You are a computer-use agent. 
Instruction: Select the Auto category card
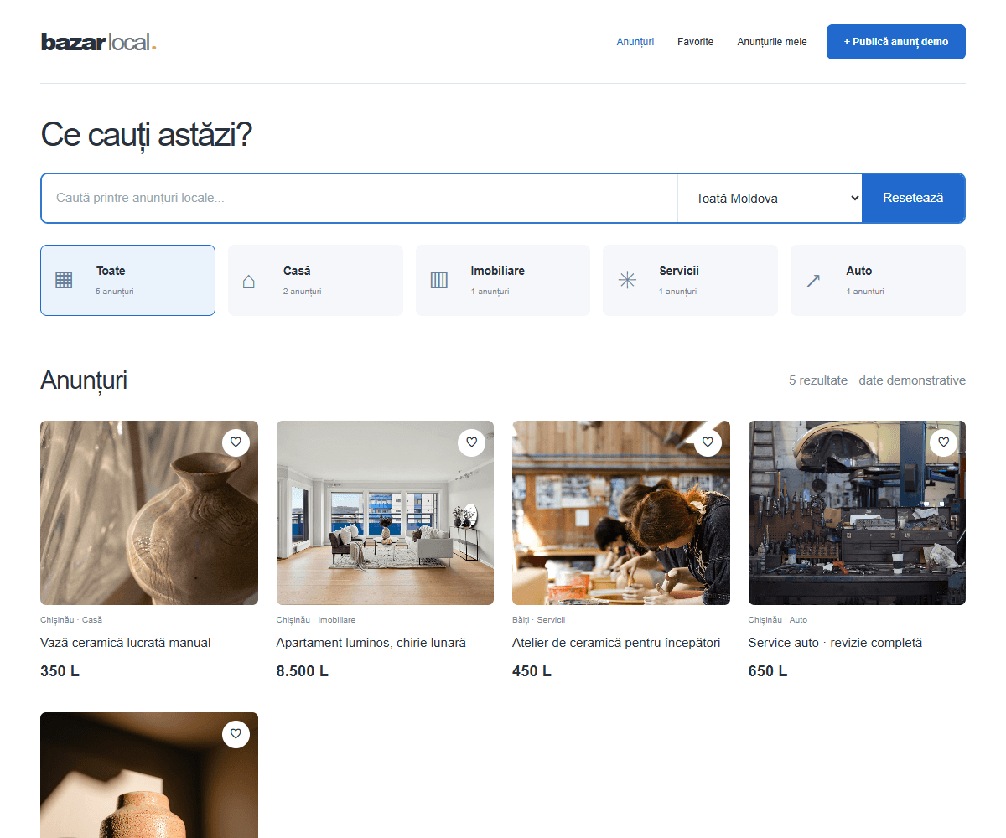coord(878,280)
